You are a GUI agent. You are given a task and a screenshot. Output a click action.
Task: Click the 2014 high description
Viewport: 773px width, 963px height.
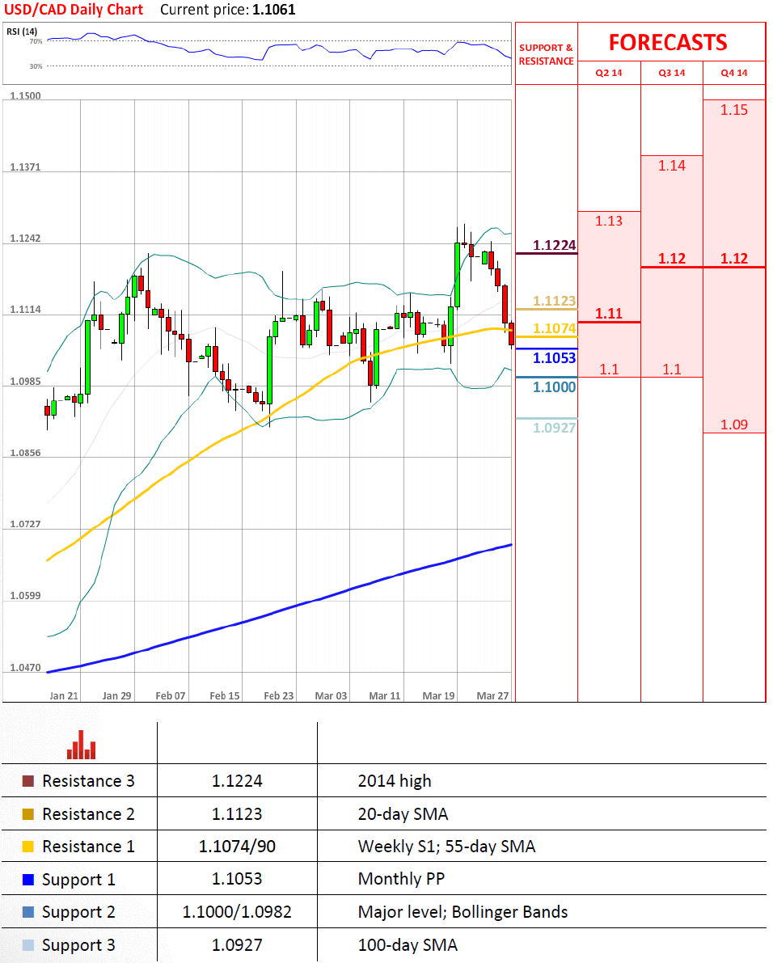[x=395, y=781]
